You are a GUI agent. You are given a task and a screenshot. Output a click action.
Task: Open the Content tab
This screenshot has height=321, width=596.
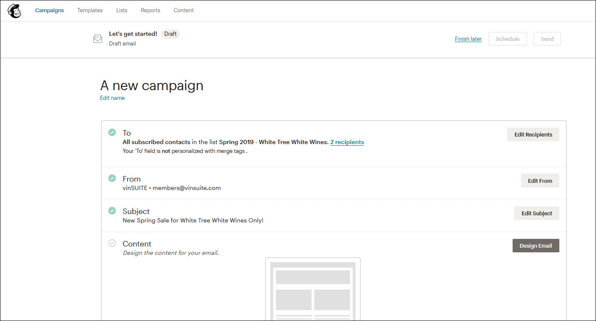pos(184,10)
